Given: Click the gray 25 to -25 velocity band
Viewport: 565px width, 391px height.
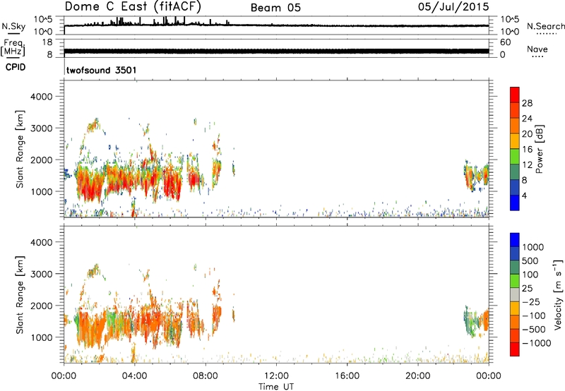Looking at the screenshot, I should pos(515,295).
